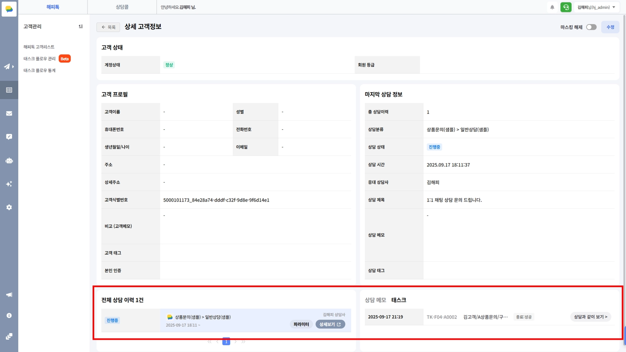The height and width of the screenshot is (352, 626).
Task: Open the envelope mail icon in sidebar
Action: click(x=9, y=113)
